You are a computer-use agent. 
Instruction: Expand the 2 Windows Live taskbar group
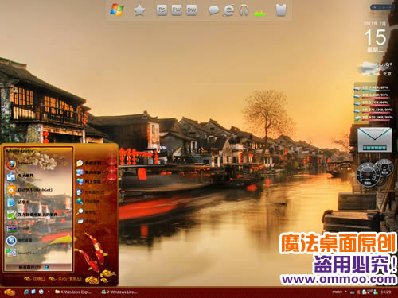coord(119,292)
